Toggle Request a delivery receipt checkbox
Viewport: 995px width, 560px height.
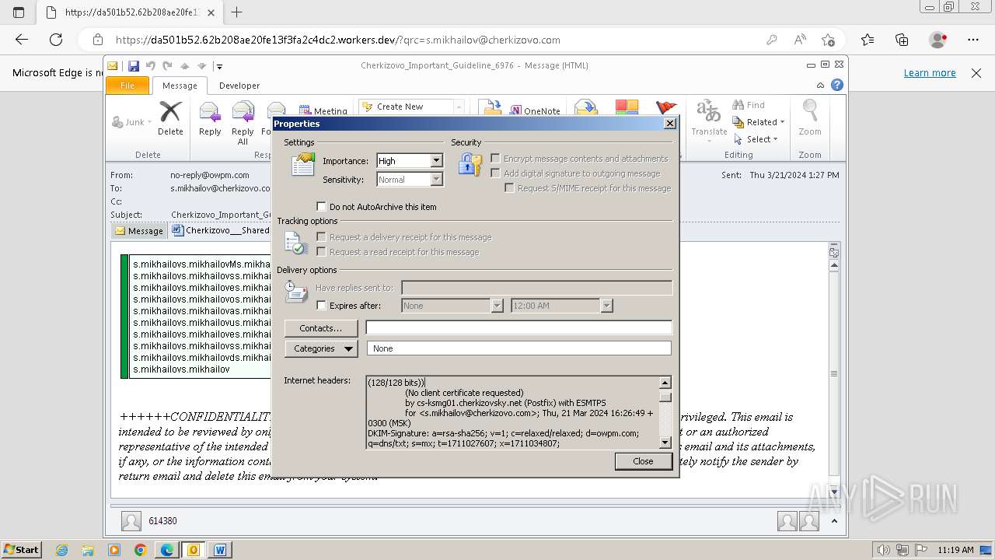coord(321,237)
